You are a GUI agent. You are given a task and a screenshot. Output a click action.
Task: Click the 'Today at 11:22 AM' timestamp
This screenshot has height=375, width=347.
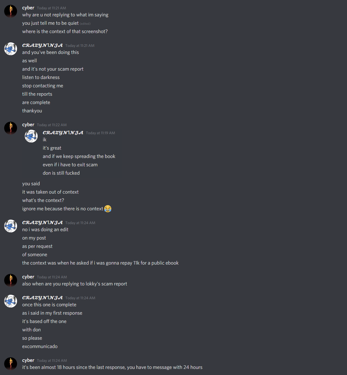[x=52, y=125]
